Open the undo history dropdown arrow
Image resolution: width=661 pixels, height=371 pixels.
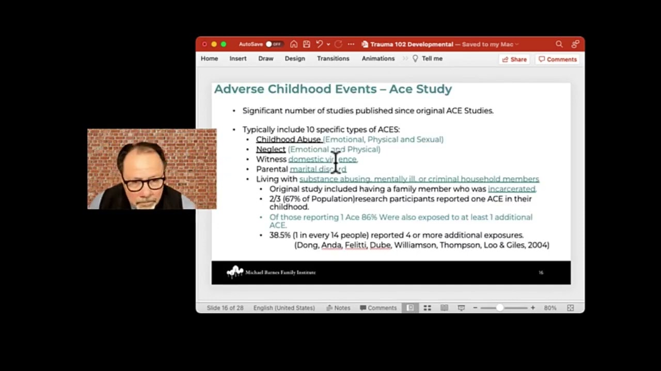click(328, 44)
